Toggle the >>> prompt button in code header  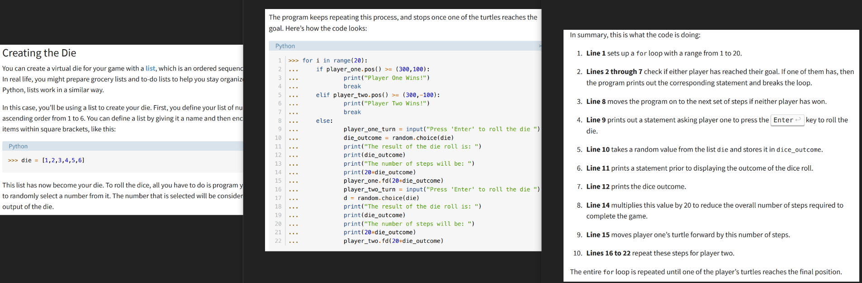pos(540,46)
